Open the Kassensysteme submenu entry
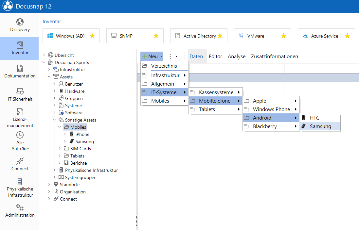This screenshot has width=359, height=230. pyautogui.click(x=215, y=92)
